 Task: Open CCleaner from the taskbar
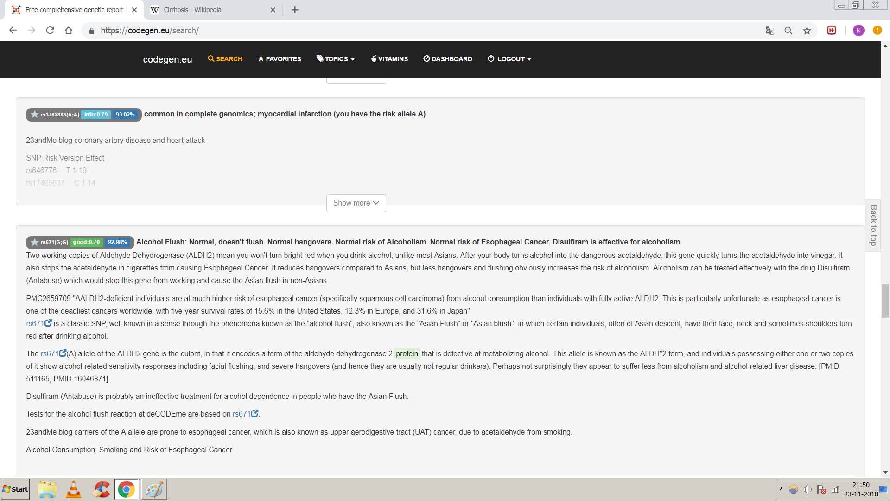point(101,489)
